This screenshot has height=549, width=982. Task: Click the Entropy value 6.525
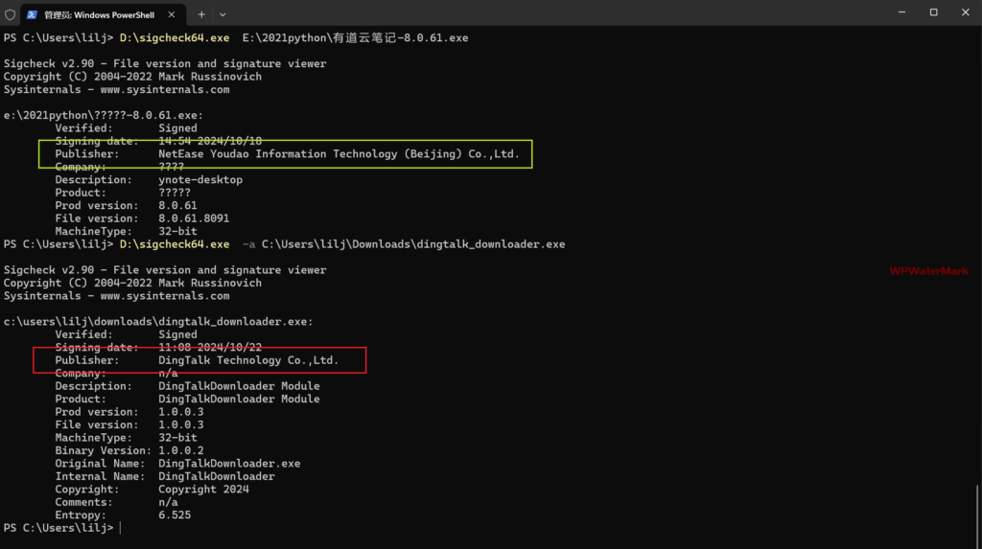coord(175,515)
